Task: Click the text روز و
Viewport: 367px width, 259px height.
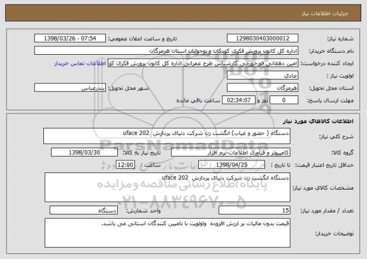Action: (263, 101)
